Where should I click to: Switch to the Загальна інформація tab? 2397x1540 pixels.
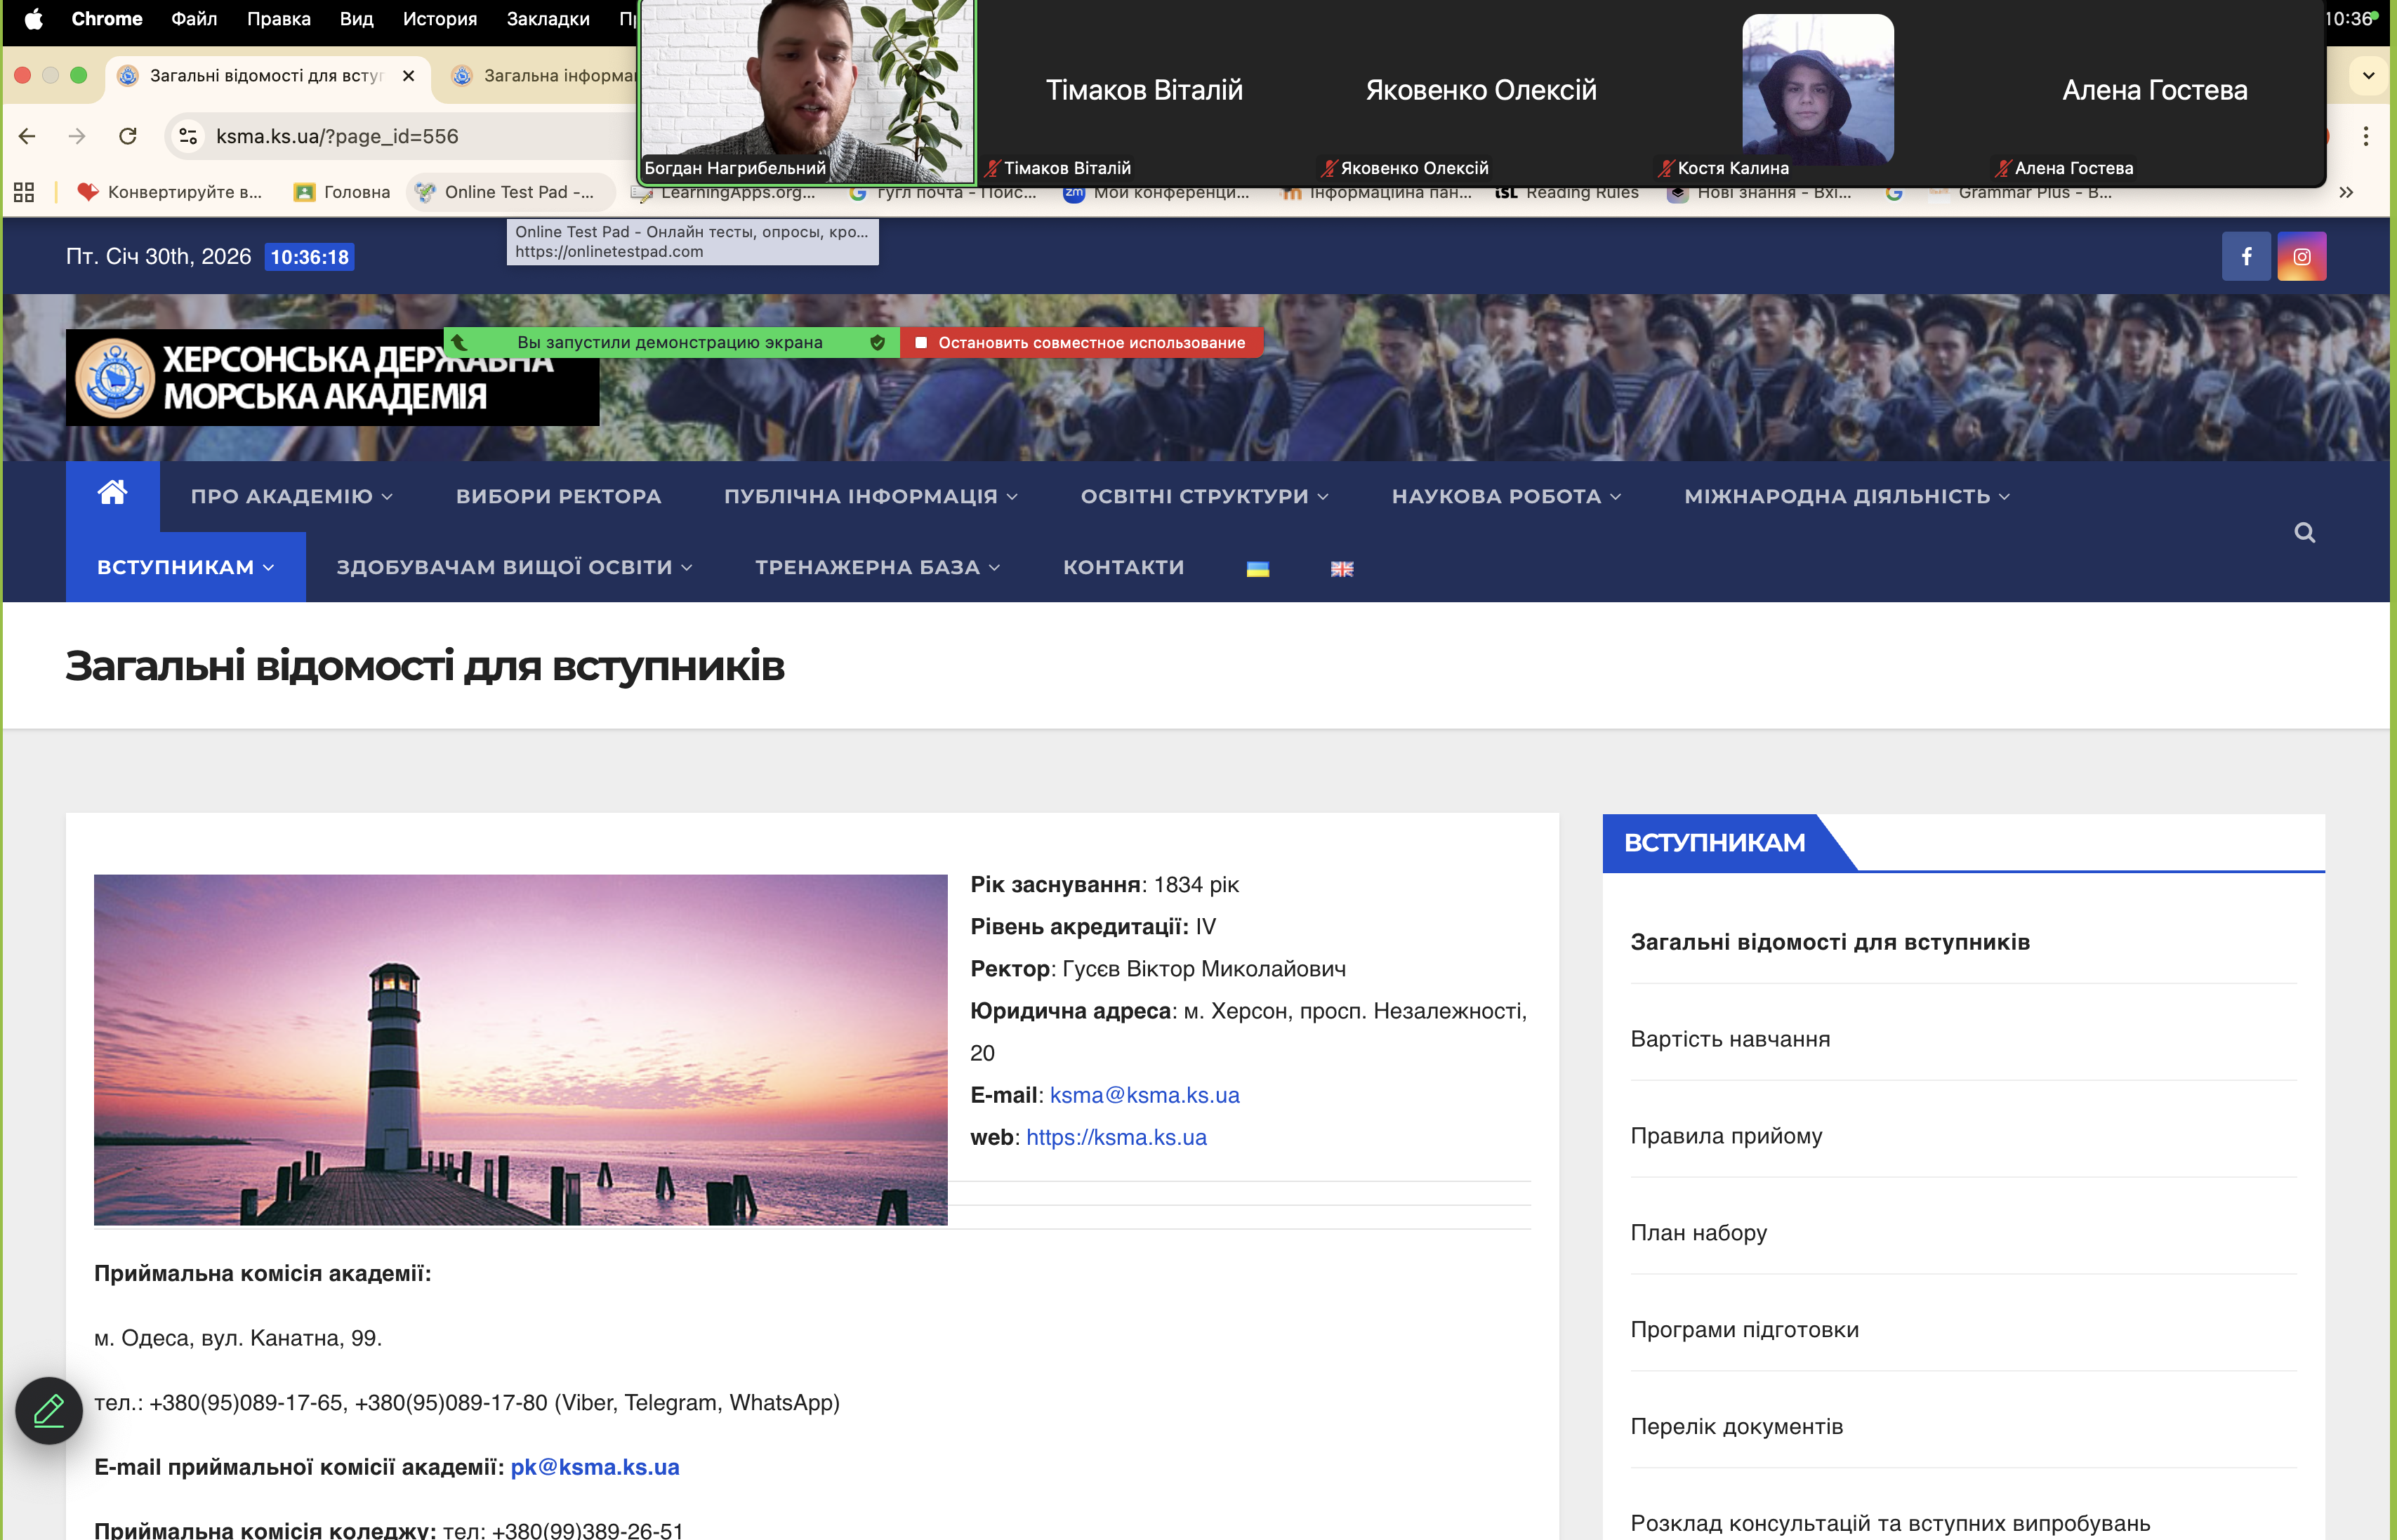[545, 76]
